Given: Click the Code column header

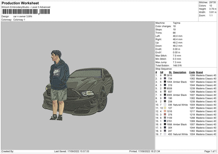Looking at the screenshot, I should coord(192,72).
